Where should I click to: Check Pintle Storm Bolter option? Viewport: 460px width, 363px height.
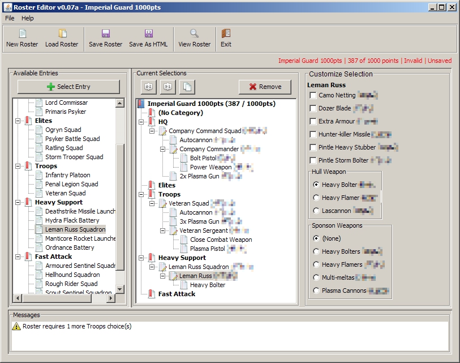pos(313,160)
